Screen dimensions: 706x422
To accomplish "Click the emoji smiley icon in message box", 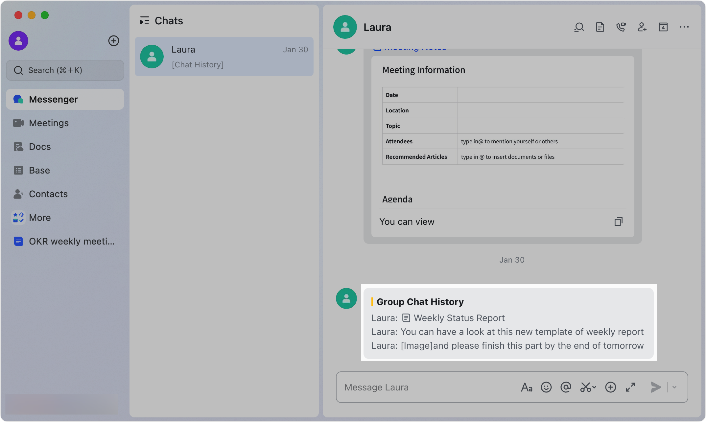I will pos(546,387).
